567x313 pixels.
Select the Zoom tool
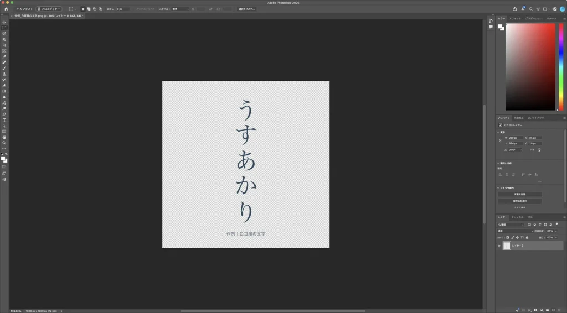click(x=4, y=143)
